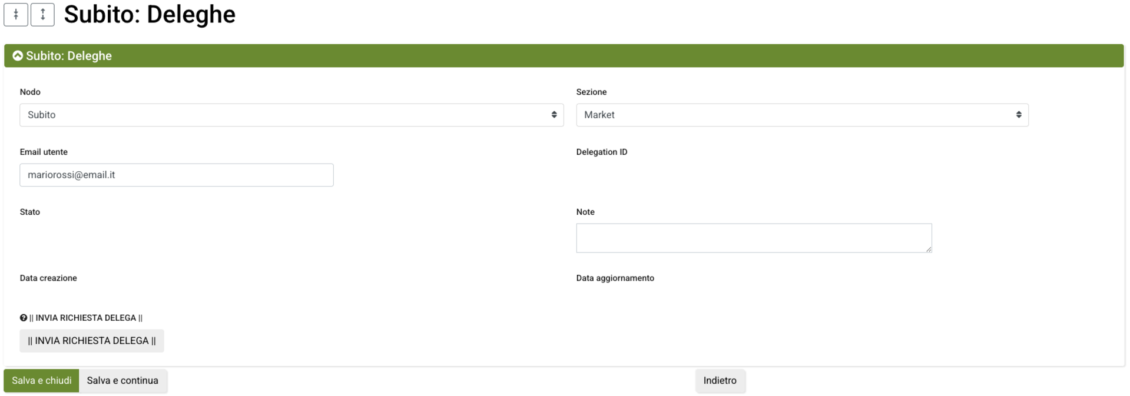Click inside the Note text area
The width and height of the screenshot is (1130, 396).
pos(753,238)
